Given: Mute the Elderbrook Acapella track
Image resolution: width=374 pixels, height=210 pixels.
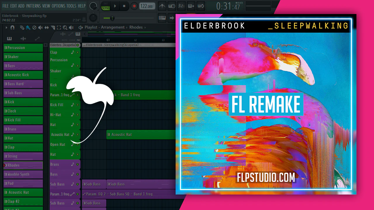Looking at the screenshot, I should 77,45.
